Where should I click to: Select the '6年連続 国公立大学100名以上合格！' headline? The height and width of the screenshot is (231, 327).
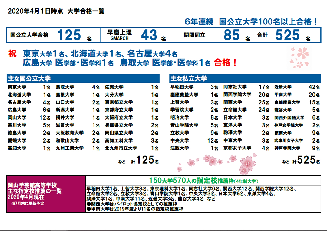coord(251,22)
